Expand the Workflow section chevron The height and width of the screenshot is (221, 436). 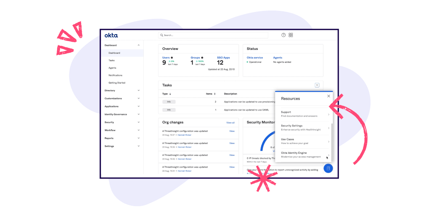(x=138, y=130)
